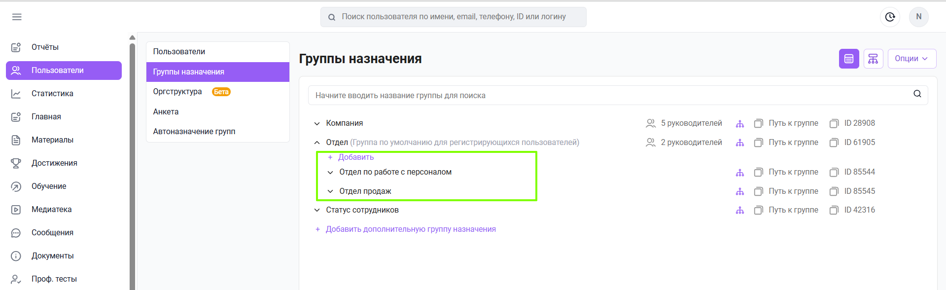
Task: Copy path icon for Отдел продаж
Action: point(759,191)
